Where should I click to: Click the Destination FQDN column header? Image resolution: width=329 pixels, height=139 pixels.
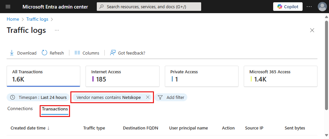tap(141, 128)
